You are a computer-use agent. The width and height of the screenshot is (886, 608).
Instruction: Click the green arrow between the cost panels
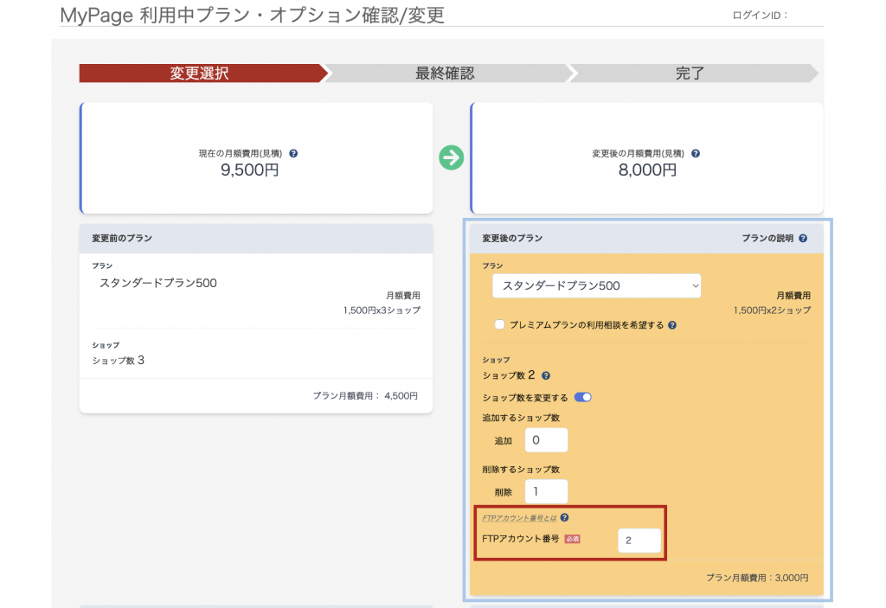pyautogui.click(x=451, y=158)
